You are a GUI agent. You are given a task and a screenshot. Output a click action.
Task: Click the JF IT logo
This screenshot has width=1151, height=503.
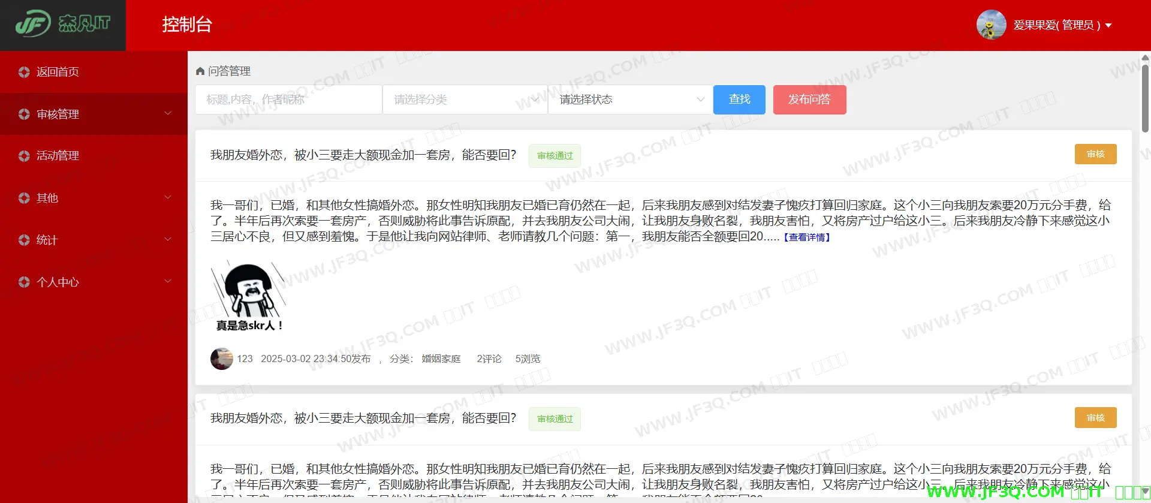[x=63, y=24]
